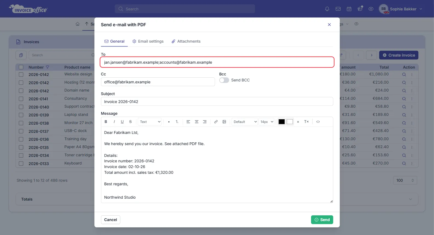Click the green Send button

click(322, 220)
